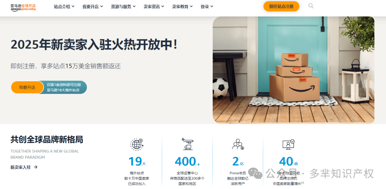Open the 卖家教育 menu

coord(182,7)
